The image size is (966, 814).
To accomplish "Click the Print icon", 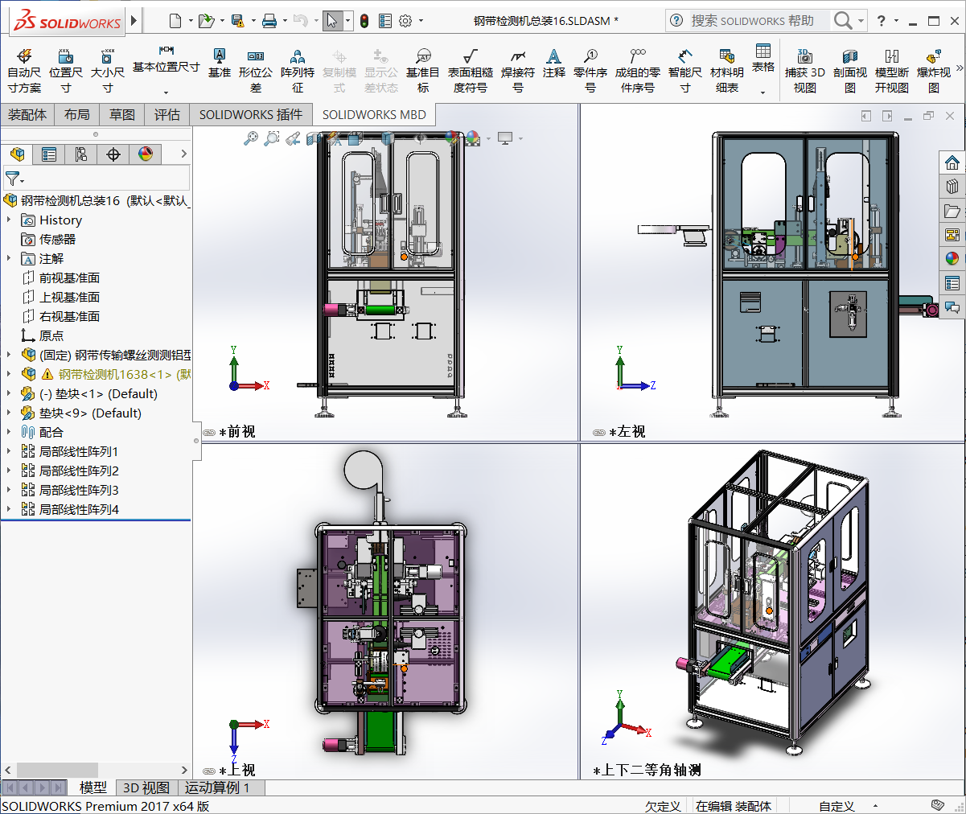I will click(269, 21).
